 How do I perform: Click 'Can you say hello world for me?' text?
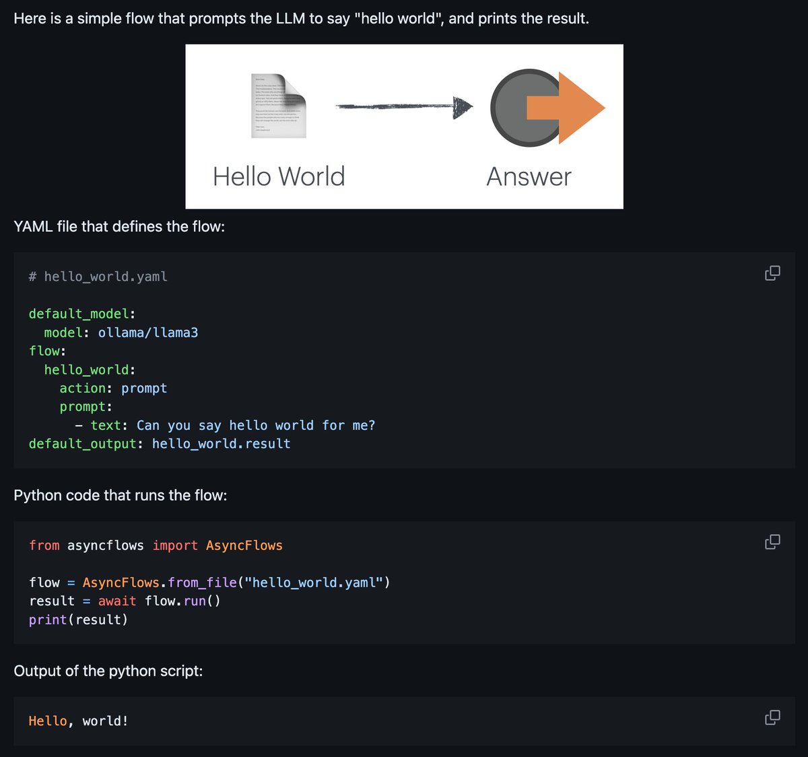click(x=256, y=425)
